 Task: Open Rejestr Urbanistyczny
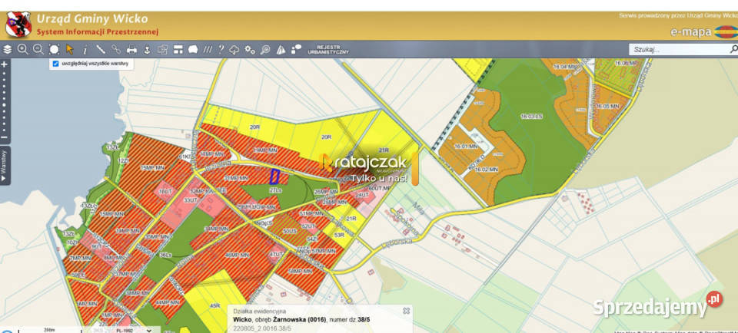[328, 50]
